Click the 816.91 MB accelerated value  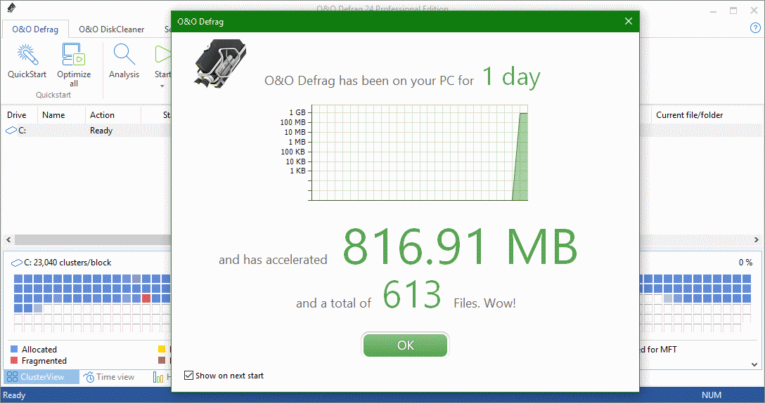pyautogui.click(x=460, y=246)
